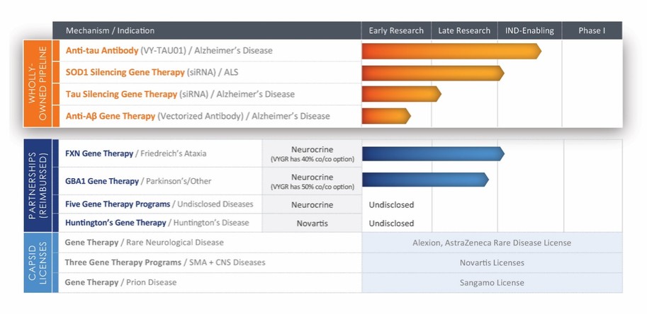Screen dimensions: 647x314
Task: Click the Anti-Aβ Gene Therapy name
Action: tap(110, 116)
